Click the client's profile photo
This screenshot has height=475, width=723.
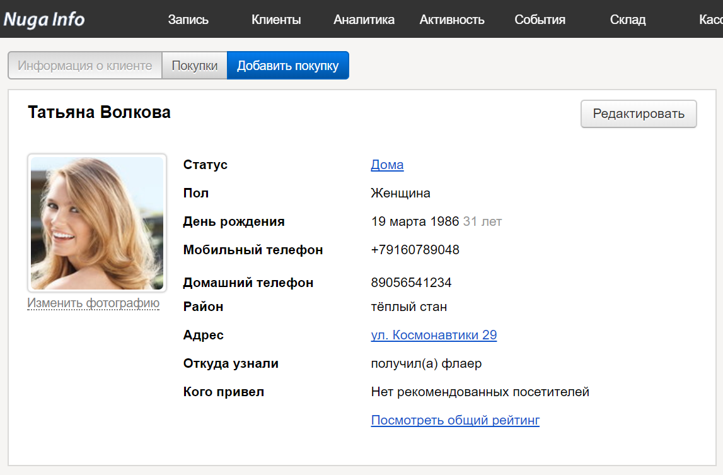[x=97, y=223]
